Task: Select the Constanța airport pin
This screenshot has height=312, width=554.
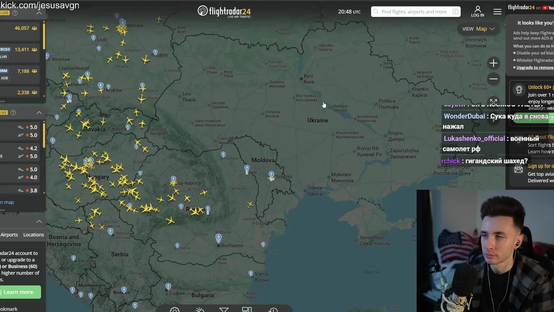Action: [263, 244]
